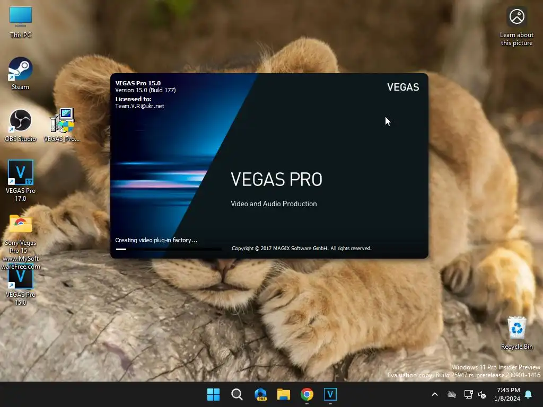Click the VEGAS logo on splash screen
This screenshot has height=407, width=543.
(403, 87)
